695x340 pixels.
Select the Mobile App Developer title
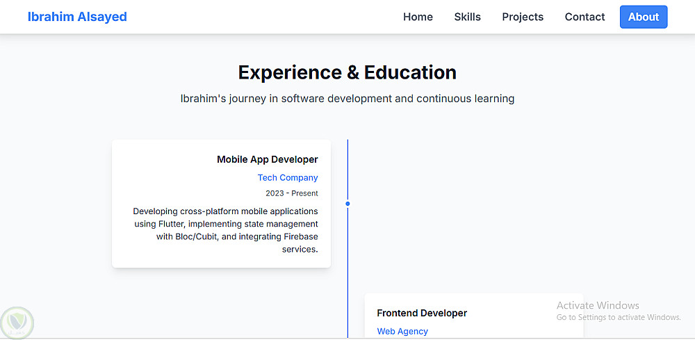point(268,160)
